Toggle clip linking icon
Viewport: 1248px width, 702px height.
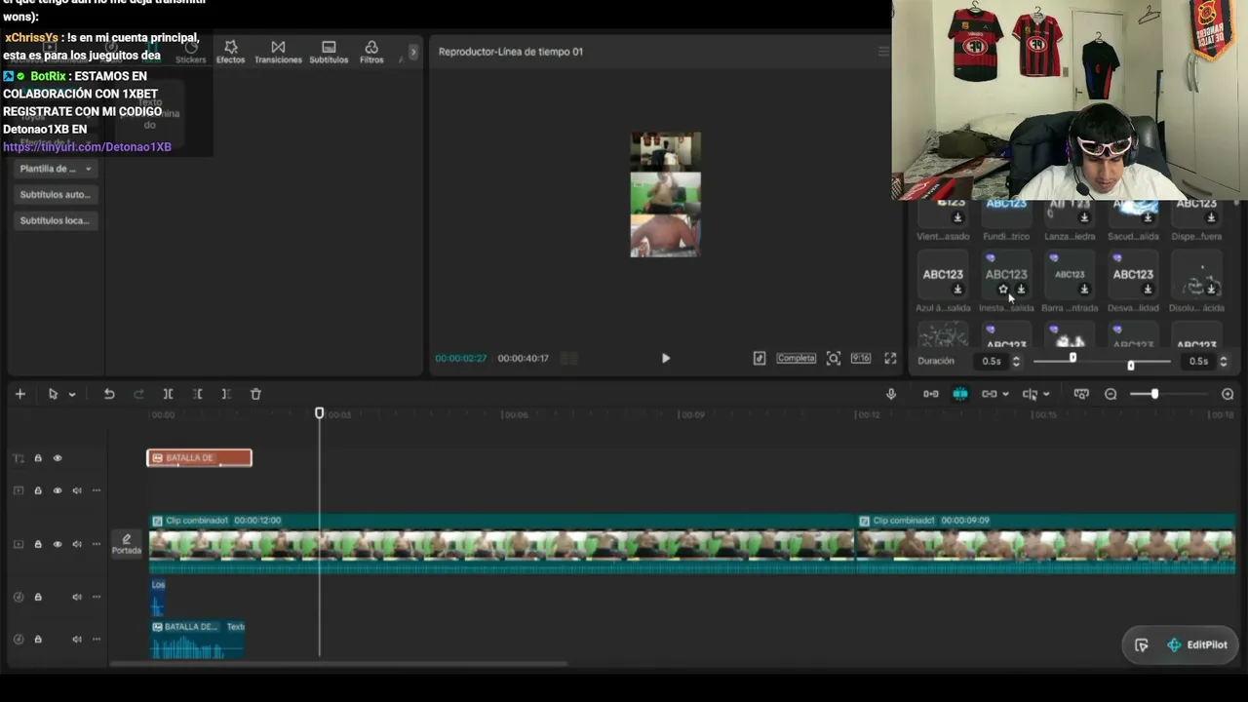click(990, 394)
